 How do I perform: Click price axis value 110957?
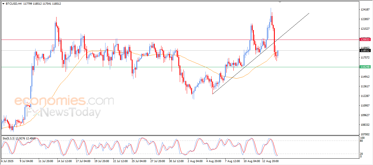pos(365,106)
